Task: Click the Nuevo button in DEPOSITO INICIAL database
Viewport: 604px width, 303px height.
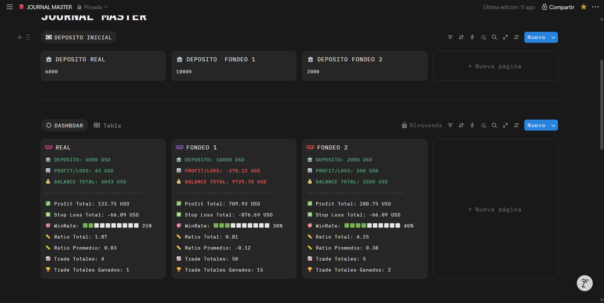Action: click(536, 37)
